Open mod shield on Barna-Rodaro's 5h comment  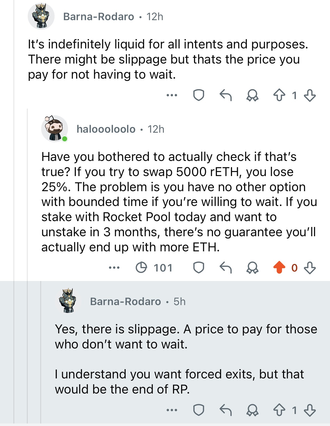[x=199, y=410]
